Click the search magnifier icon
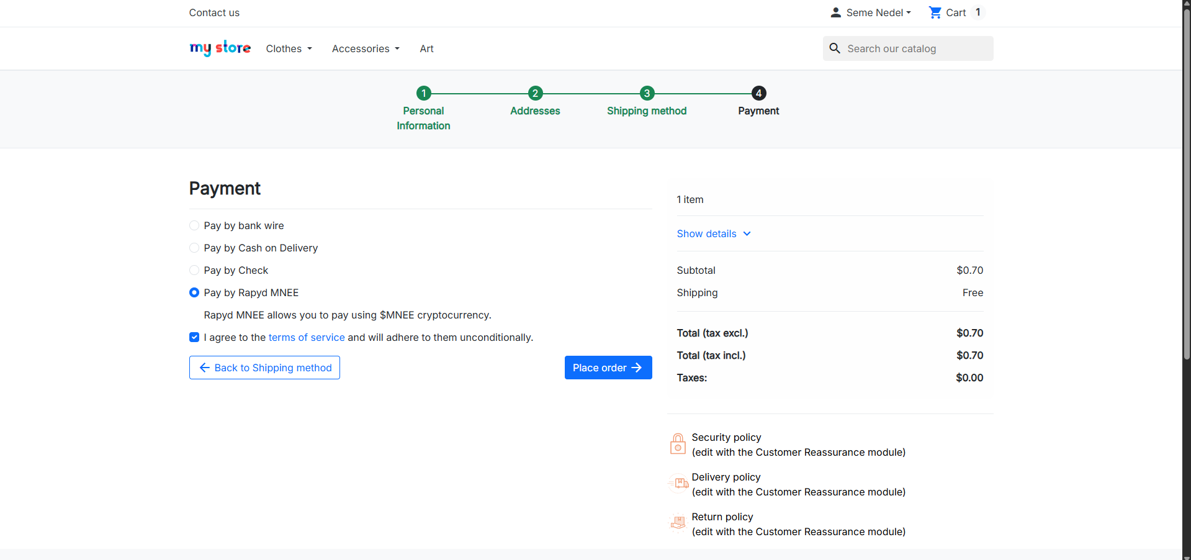This screenshot has width=1191, height=560. point(835,48)
